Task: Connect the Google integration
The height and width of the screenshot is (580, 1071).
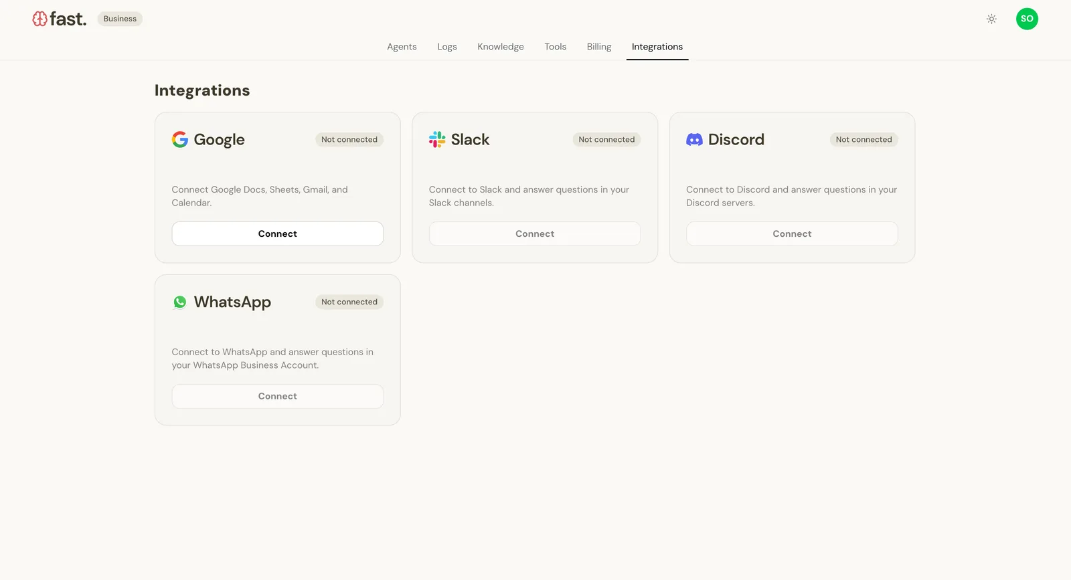Action: [278, 233]
